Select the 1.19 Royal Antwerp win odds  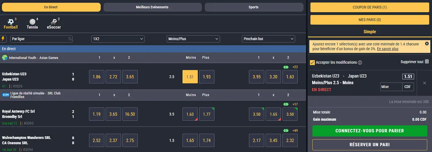pos(97,114)
